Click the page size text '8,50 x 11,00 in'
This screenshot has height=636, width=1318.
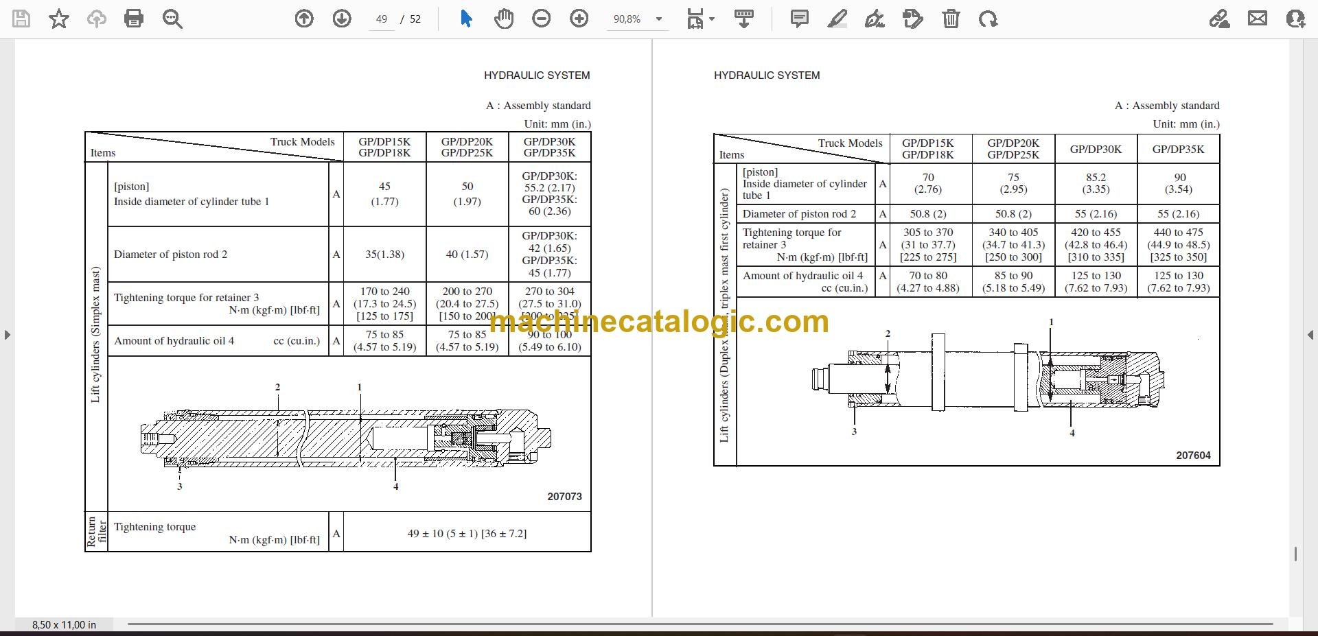click(x=64, y=625)
